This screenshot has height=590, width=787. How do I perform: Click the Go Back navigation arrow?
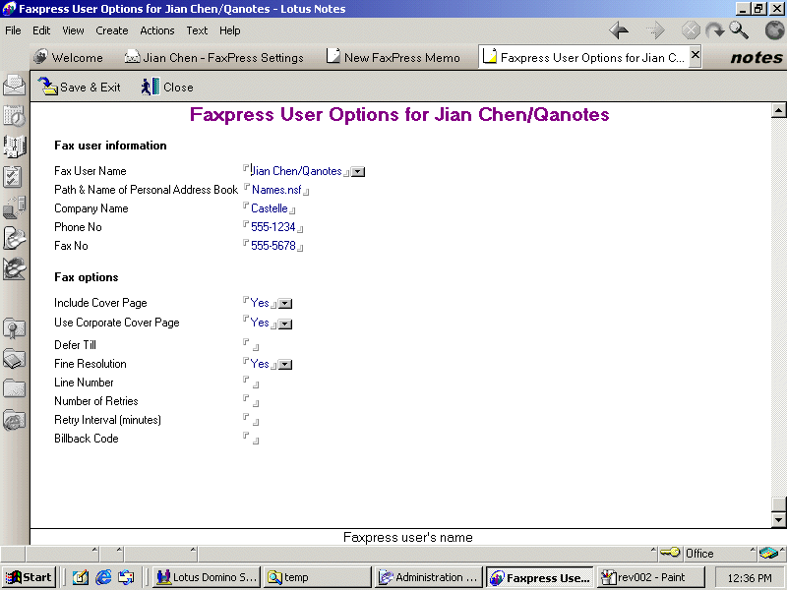point(619,30)
